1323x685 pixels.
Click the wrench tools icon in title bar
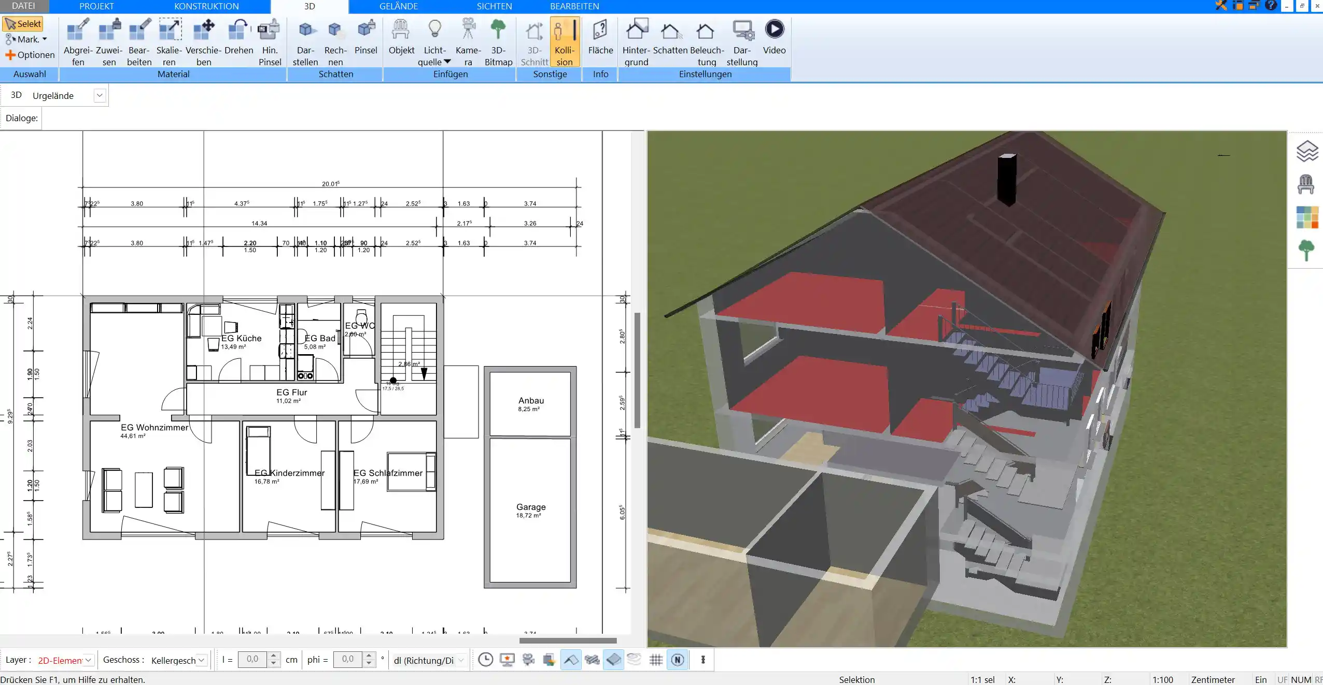pos(1221,6)
